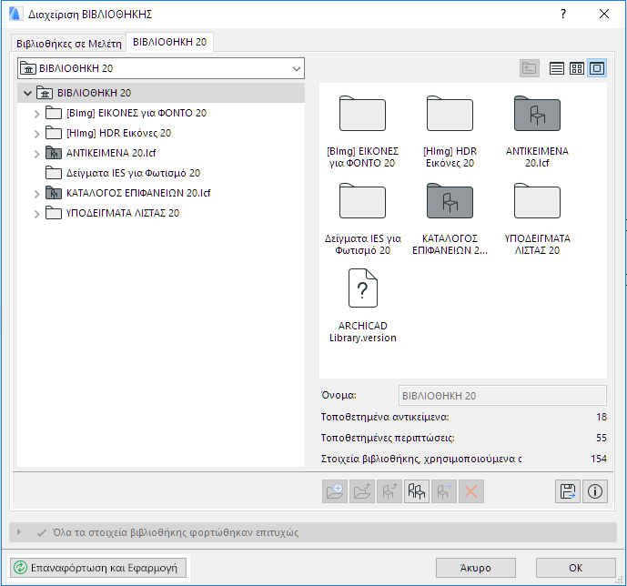This screenshot has width=627, height=586.
Task: Click the grayed chair export icon
Action: pos(389,491)
